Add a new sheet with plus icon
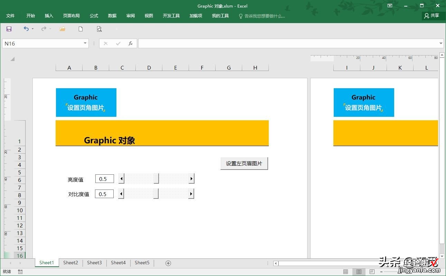This screenshot has width=446, height=276. click(168, 263)
